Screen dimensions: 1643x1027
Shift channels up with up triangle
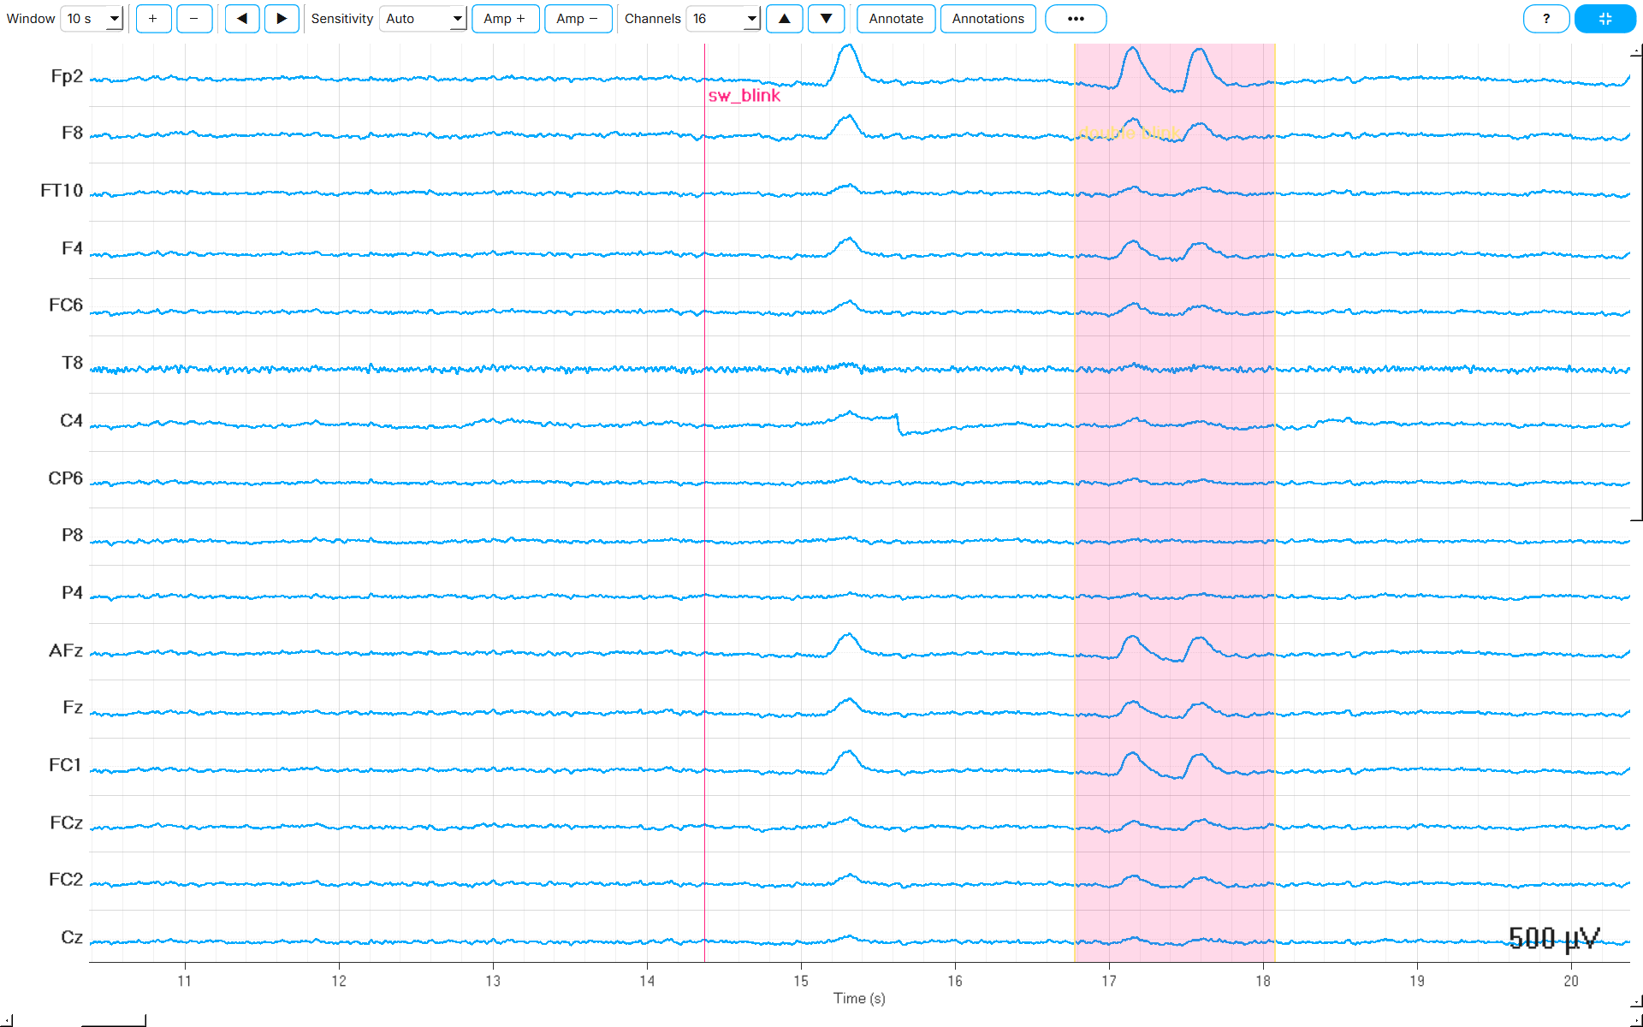pos(784,19)
